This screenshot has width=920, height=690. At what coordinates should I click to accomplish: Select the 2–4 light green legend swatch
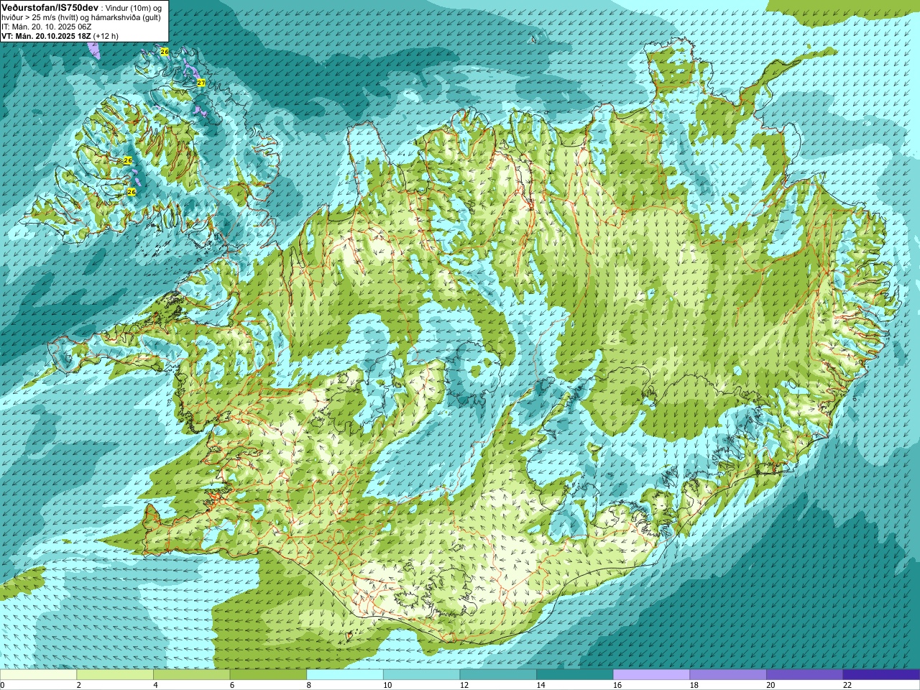coord(115,675)
